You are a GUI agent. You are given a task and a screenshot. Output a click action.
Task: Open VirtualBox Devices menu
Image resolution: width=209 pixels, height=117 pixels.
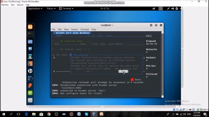point(20,5)
